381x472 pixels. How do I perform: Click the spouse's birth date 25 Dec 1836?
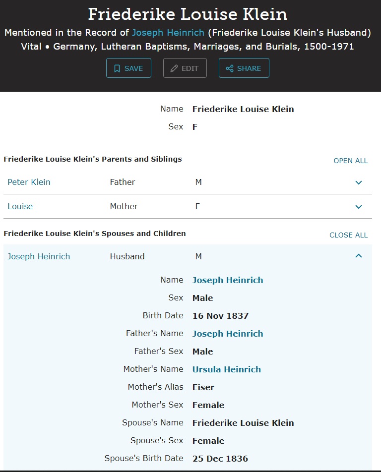[220, 459]
